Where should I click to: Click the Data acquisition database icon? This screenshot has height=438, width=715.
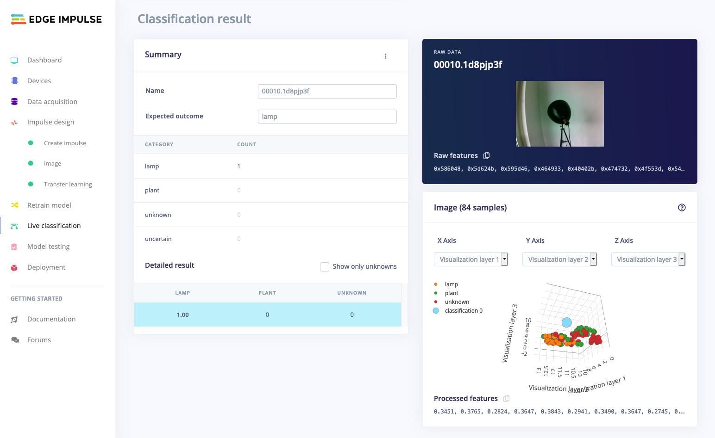14,102
